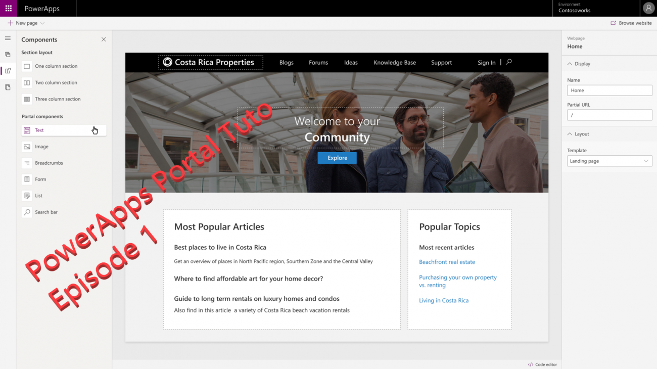Click Sign In in site header

[487, 63]
